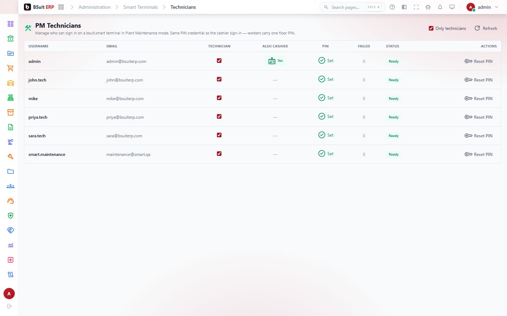Expand the admin user account dropdown

tap(482, 7)
